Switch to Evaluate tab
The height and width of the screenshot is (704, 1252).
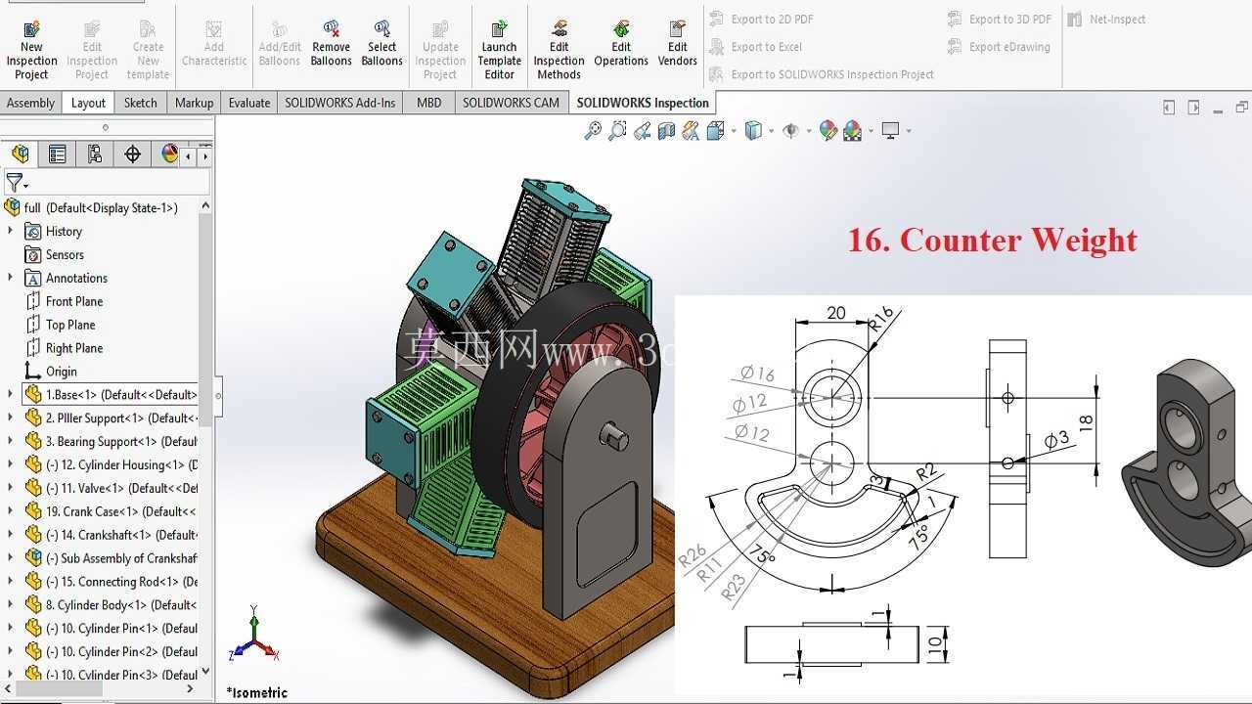click(249, 103)
